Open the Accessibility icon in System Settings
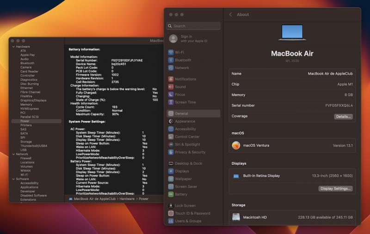The width and height of the screenshot is (370, 234). (171, 129)
